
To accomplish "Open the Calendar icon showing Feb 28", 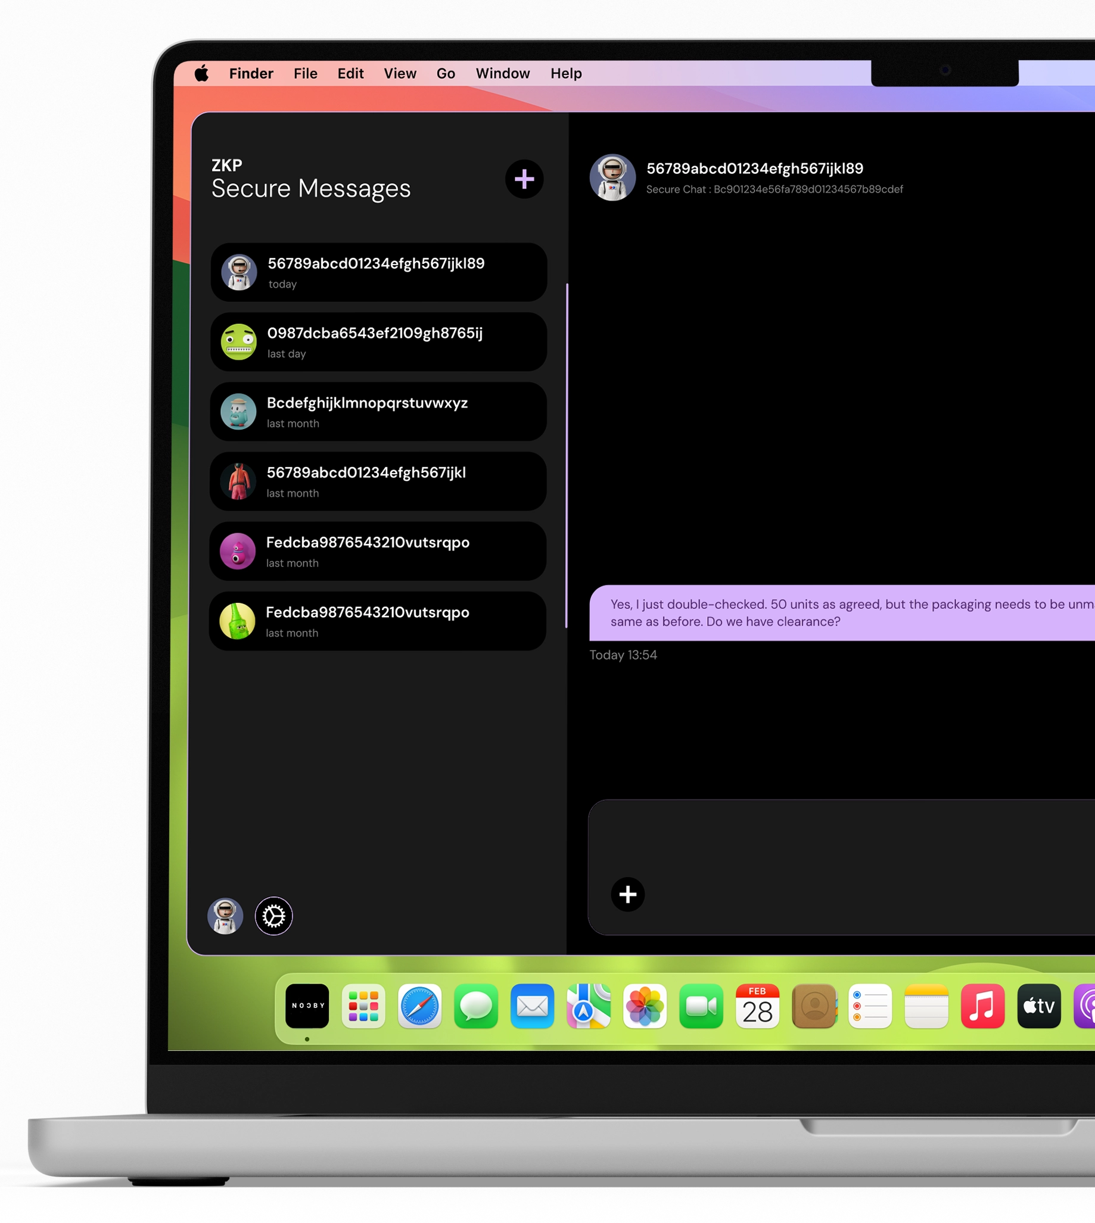I will [757, 1006].
